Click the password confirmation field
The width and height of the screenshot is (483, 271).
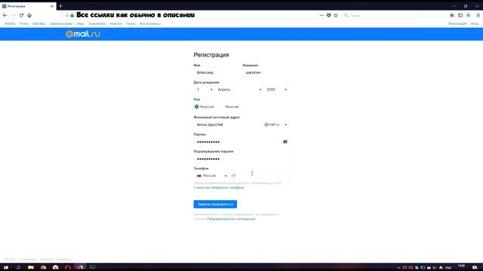pyautogui.click(x=241, y=159)
